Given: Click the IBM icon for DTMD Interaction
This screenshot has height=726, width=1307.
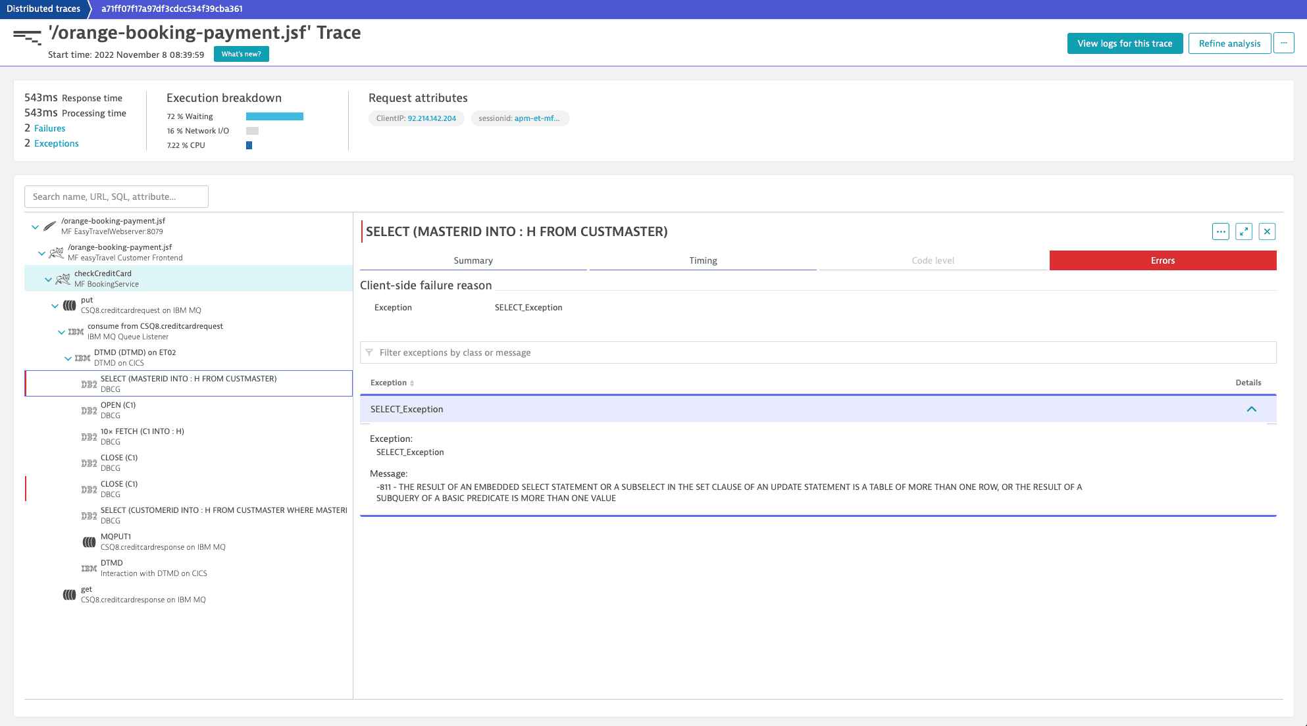Looking at the screenshot, I should click(x=89, y=568).
